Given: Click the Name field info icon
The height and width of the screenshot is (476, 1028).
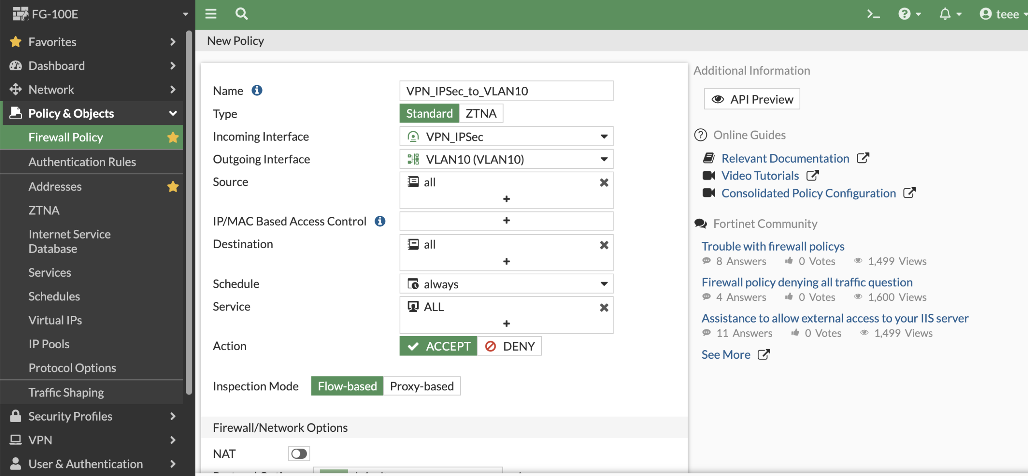Looking at the screenshot, I should (257, 91).
